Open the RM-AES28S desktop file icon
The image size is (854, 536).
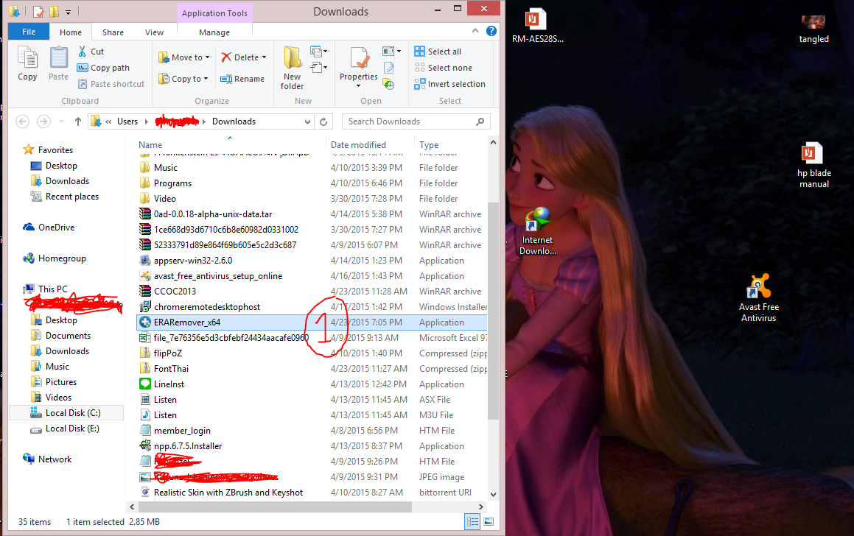tap(537, 25)
